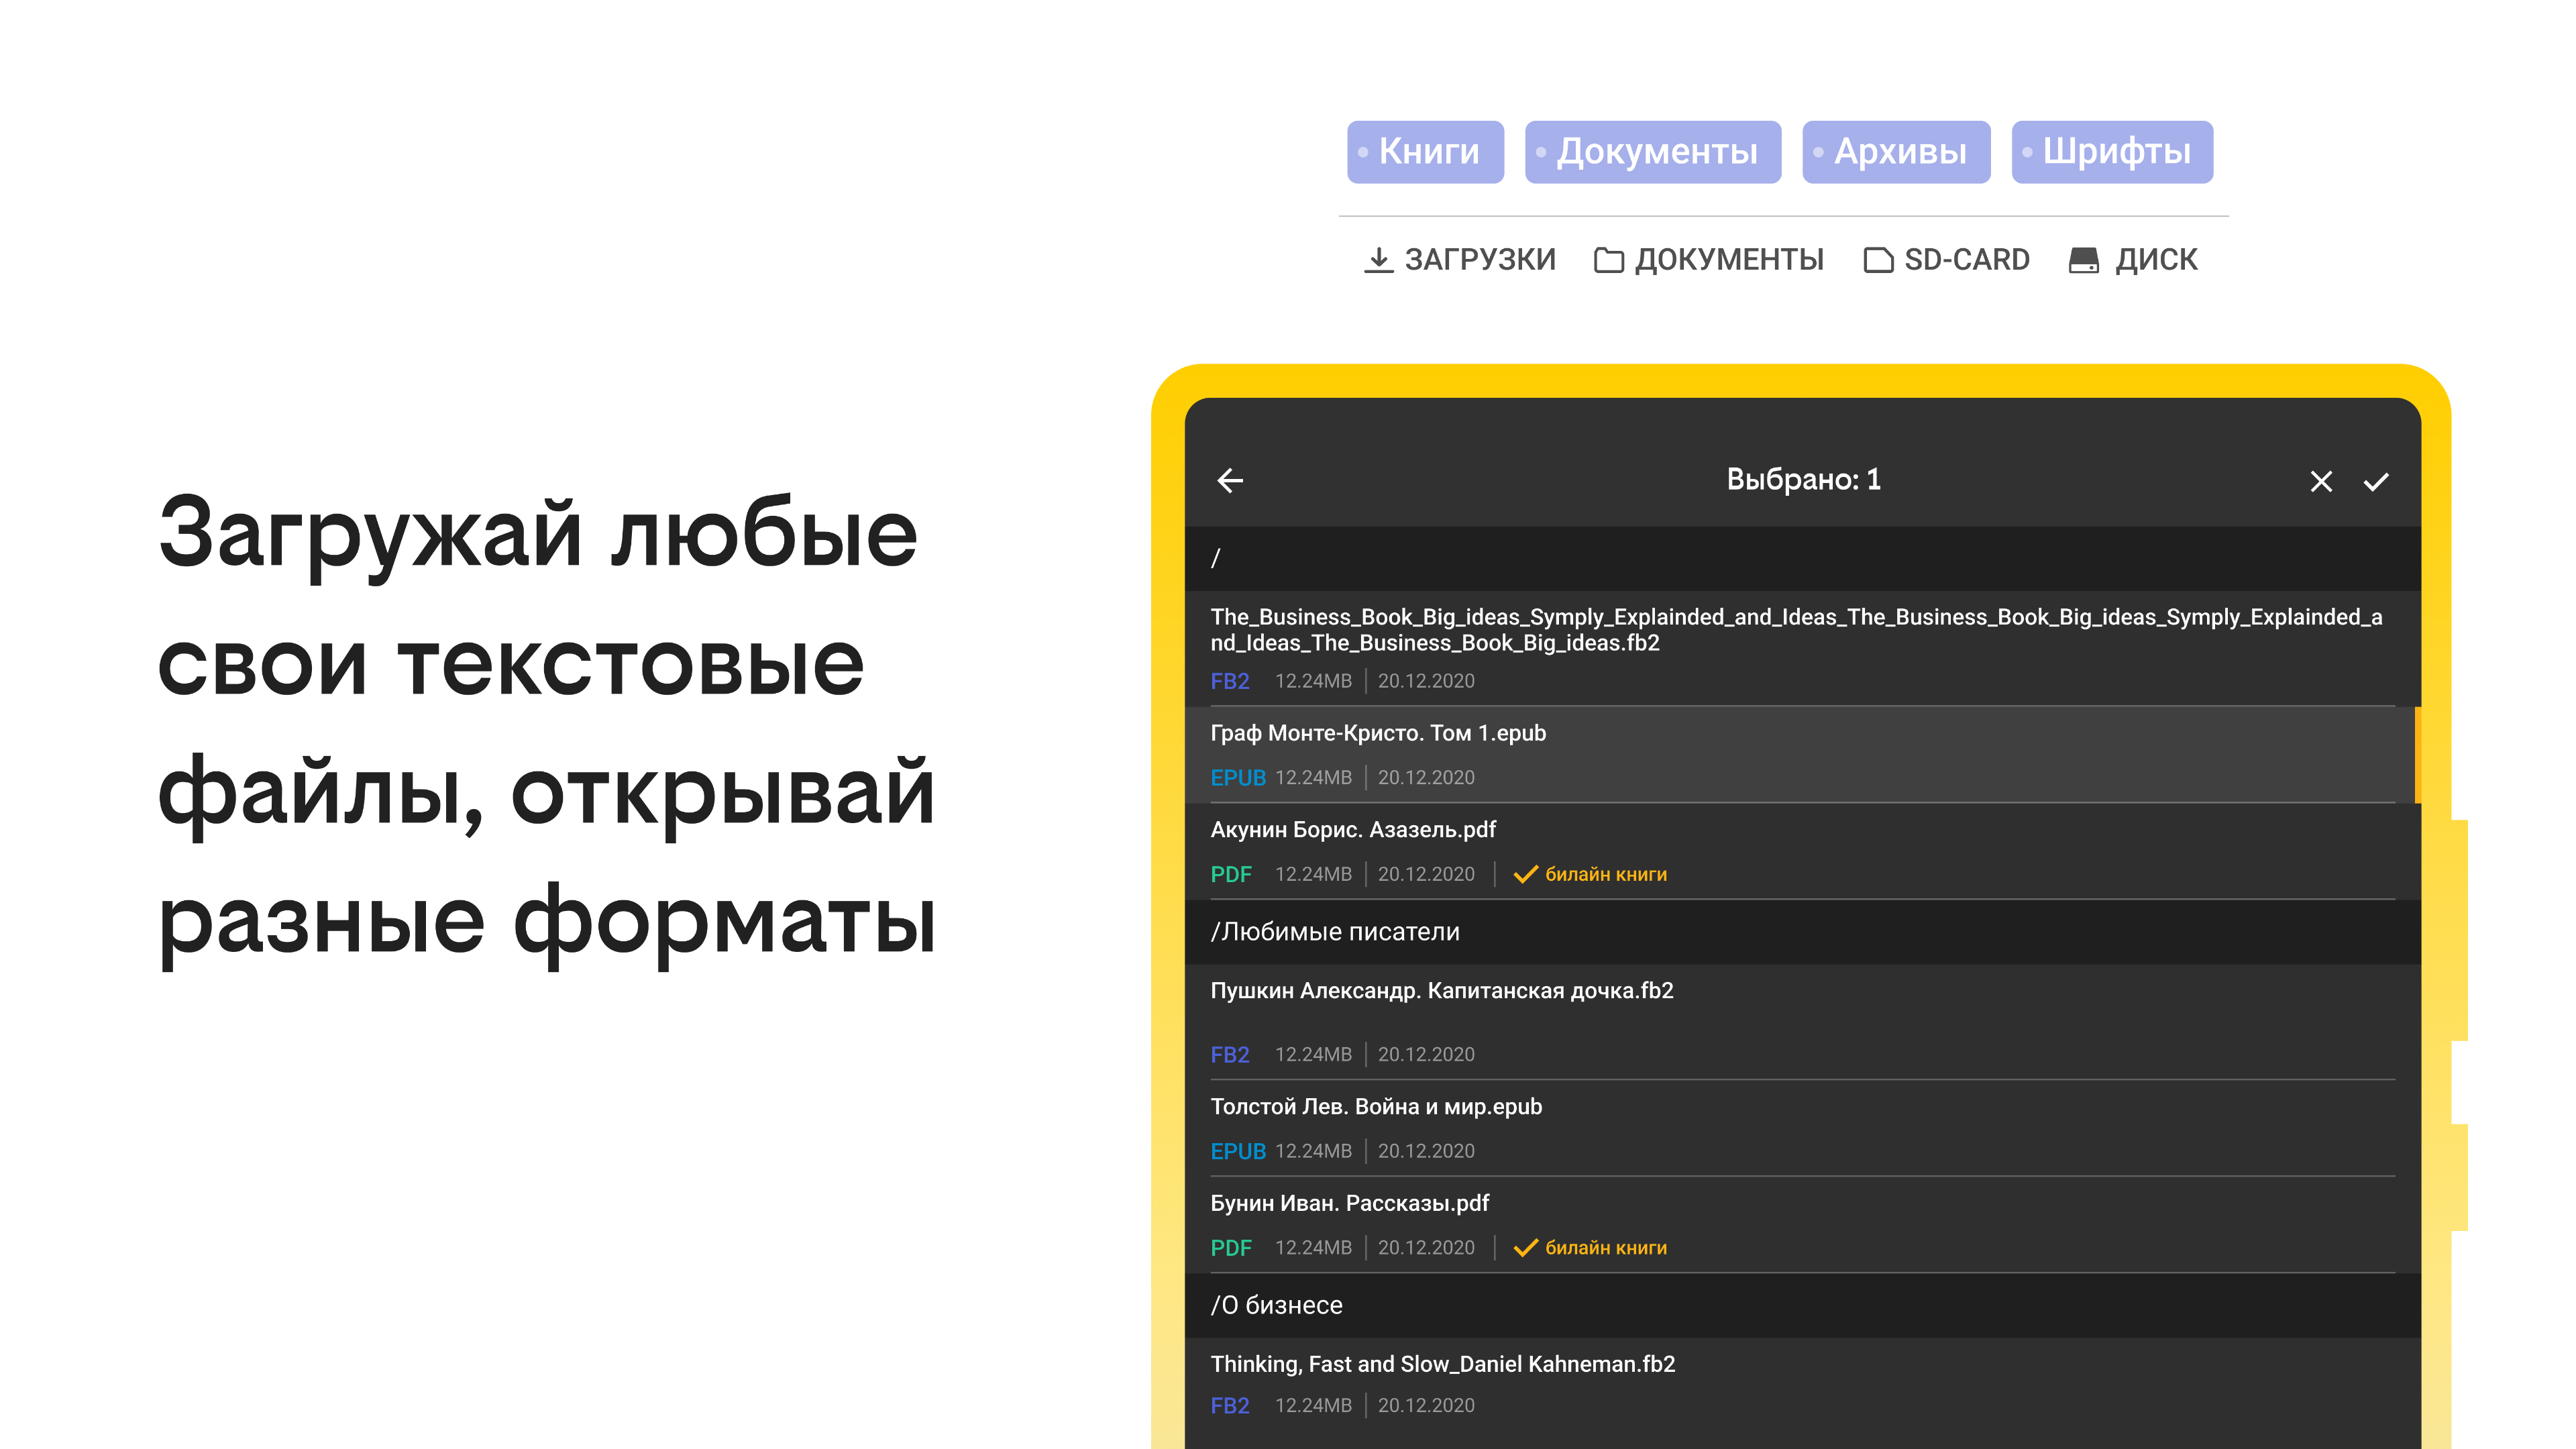Click the disk drive icon beside ДИСК
Image resolution: width=2576 pixels, height=1449 pixels.
[x=2083, y=260]
